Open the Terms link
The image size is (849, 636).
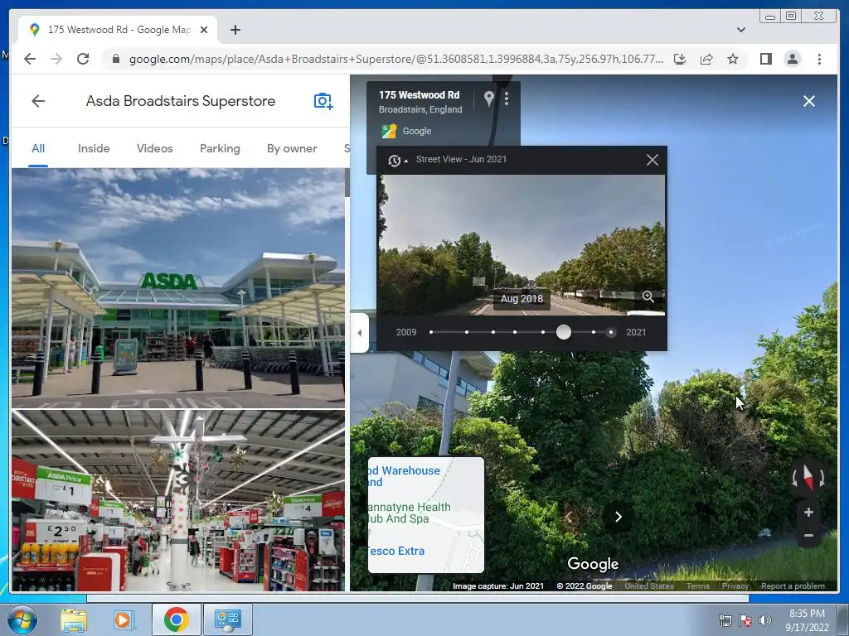pyautogui.click(x=697, y=585)
